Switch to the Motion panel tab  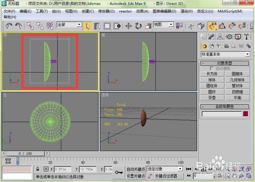[229, 37]
